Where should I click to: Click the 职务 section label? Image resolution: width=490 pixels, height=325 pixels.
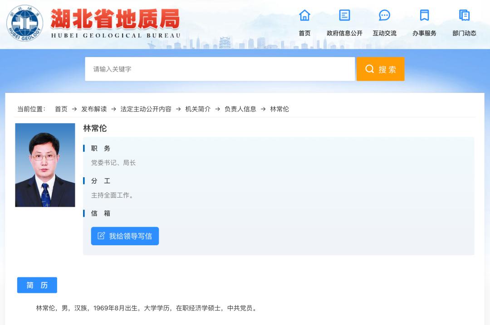point(101,148)
